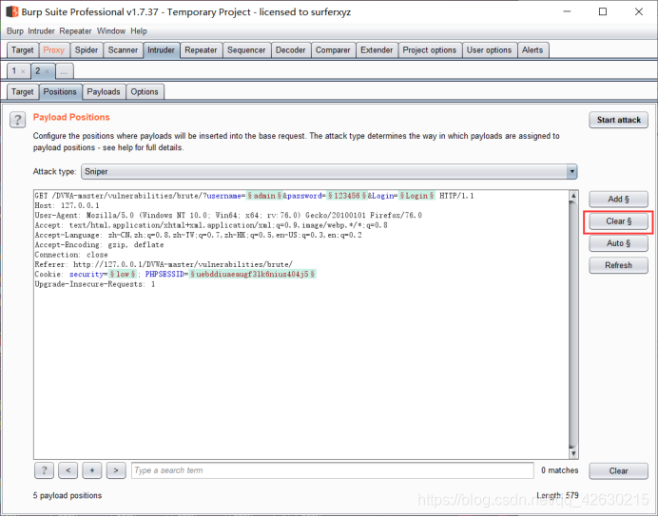Click the Upgrade-Insecure-Requests header line
The image size is (658, 517).
95,284
